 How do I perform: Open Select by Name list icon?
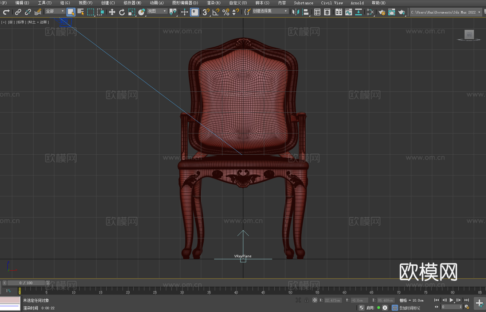click(x=81, y=12)
